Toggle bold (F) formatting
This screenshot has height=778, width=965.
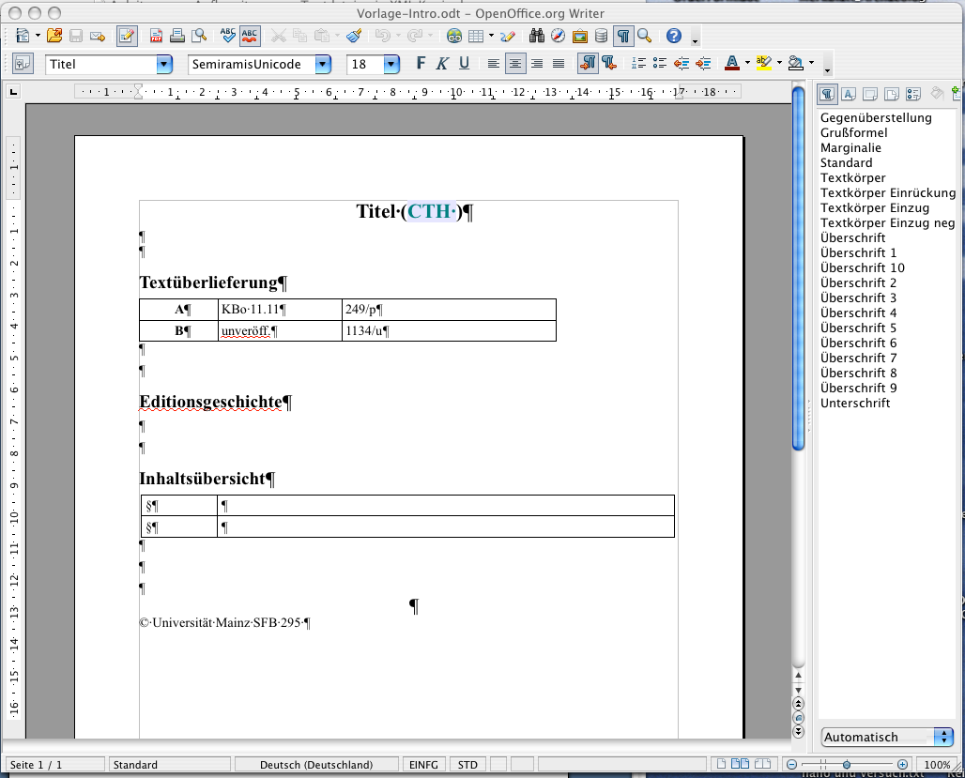(x=420, y=64)
